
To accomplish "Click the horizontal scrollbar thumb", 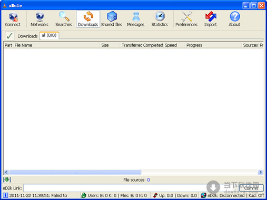I will pyautogui.click(x=75, y=172).
